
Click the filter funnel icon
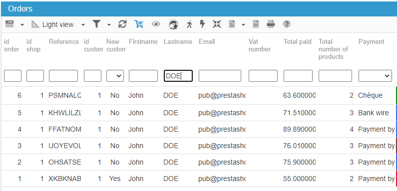point(96,24)
